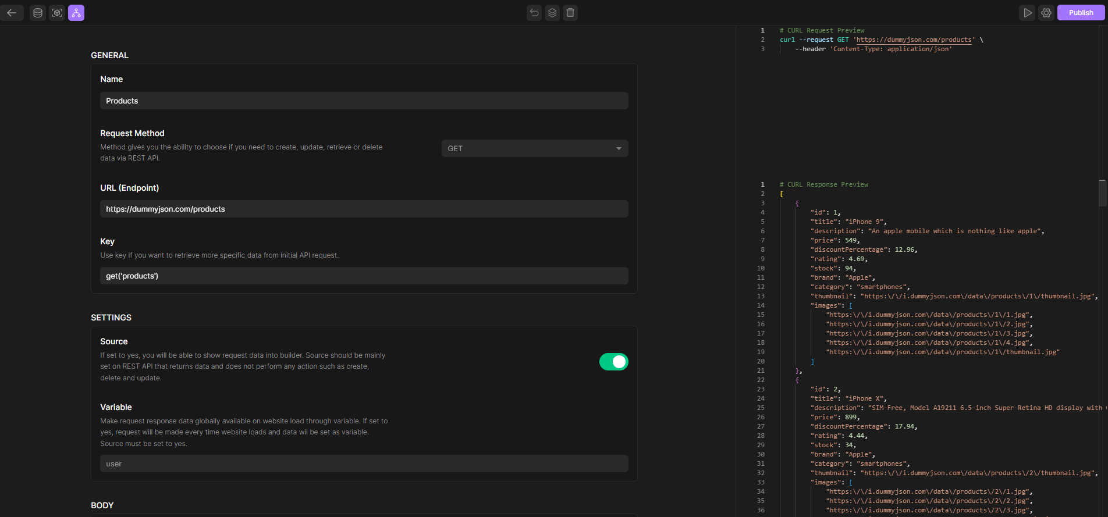Click the undo arrow icon
The height and width of the screenshot is (517, 1108).
point(534,13)
